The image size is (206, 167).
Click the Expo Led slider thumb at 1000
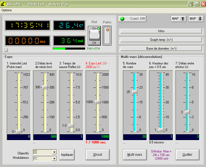tap(98, 102)
